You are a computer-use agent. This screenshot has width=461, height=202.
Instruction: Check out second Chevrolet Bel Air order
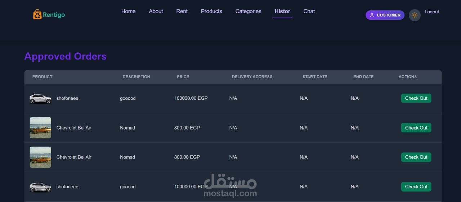[x=416, y=157]
